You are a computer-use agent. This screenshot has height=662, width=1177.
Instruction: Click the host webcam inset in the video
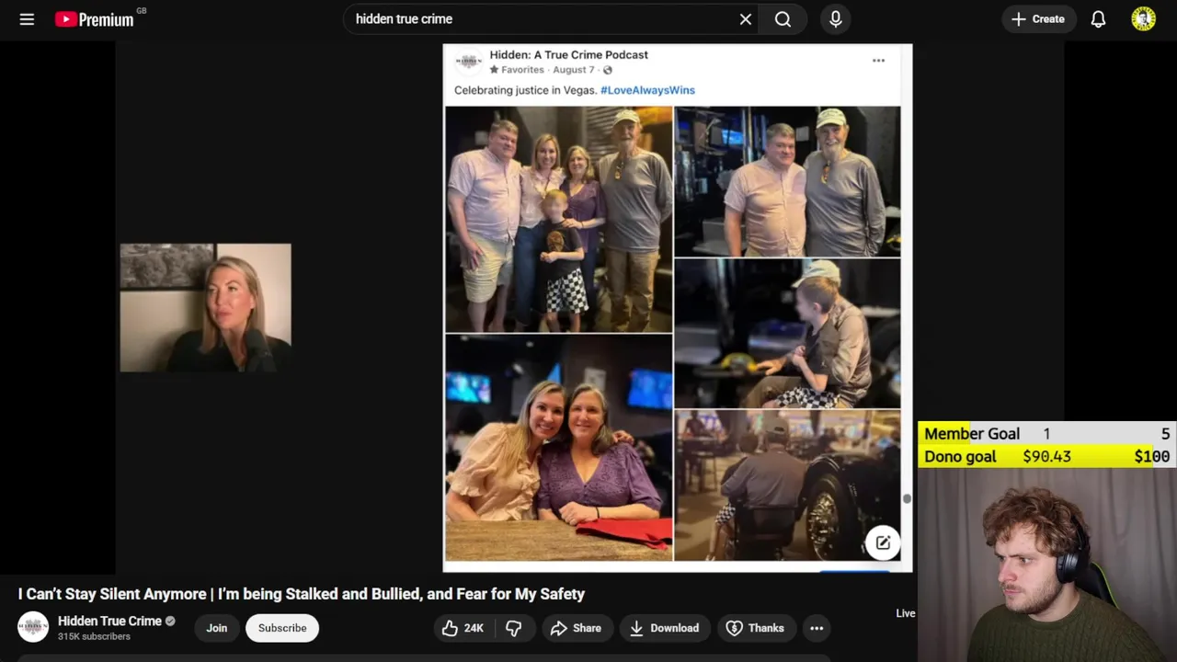205,308
